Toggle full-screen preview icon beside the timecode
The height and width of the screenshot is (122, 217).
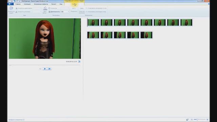pyautogui.click(x=79, y=62)
